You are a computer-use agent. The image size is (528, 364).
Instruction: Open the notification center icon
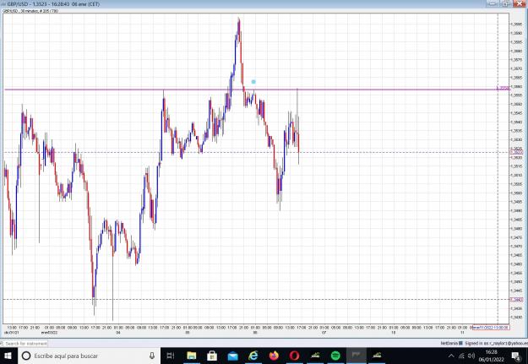(x=516, y=356)
